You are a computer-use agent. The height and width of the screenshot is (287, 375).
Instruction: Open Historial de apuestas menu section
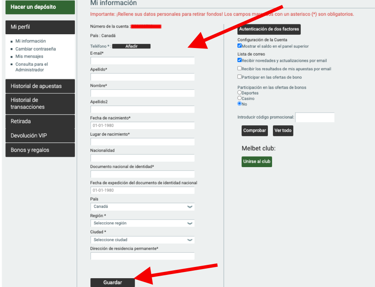40,86
